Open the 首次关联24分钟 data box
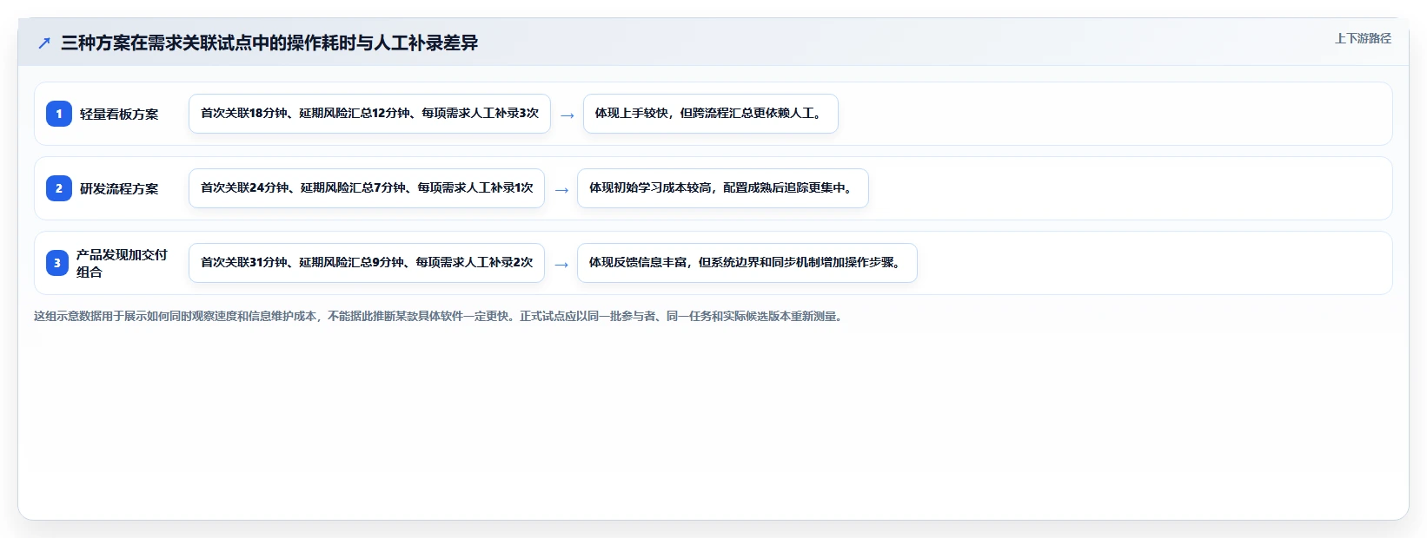 click(x=367, y=188)
